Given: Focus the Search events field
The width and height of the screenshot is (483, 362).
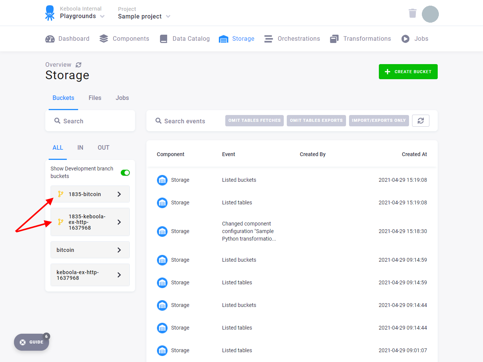Looking at the screenshot, I should [x=185, y=121].
